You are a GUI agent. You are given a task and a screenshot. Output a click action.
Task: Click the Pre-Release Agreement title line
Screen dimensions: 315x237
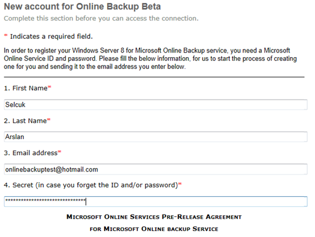pyautogui.click(x=154, y=217)
